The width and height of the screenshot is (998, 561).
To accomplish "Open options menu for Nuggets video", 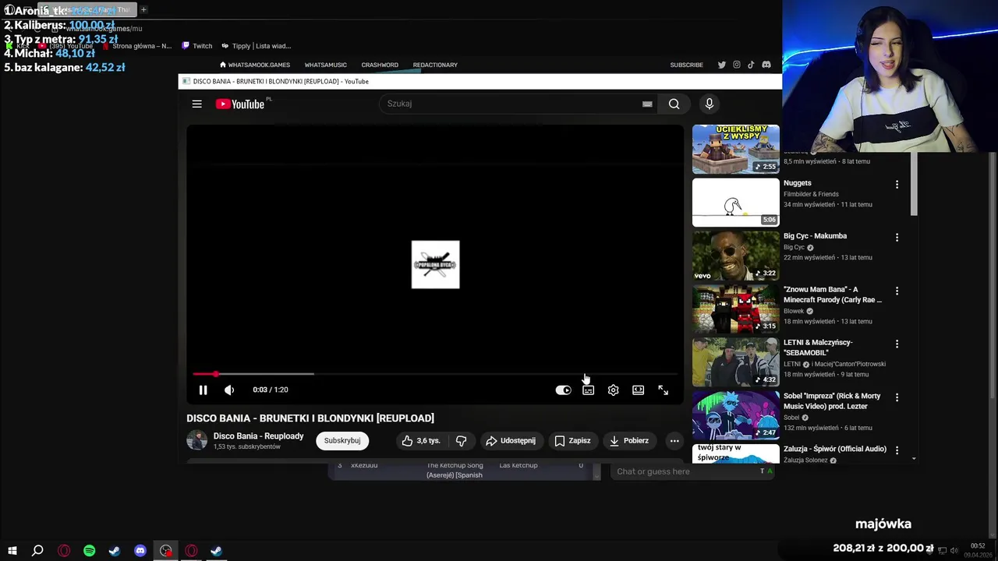I will (x=897, y=185).
